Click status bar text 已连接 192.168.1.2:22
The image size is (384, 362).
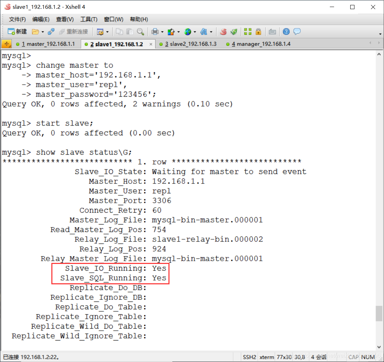pyautogui.click(x=31, y=357)
